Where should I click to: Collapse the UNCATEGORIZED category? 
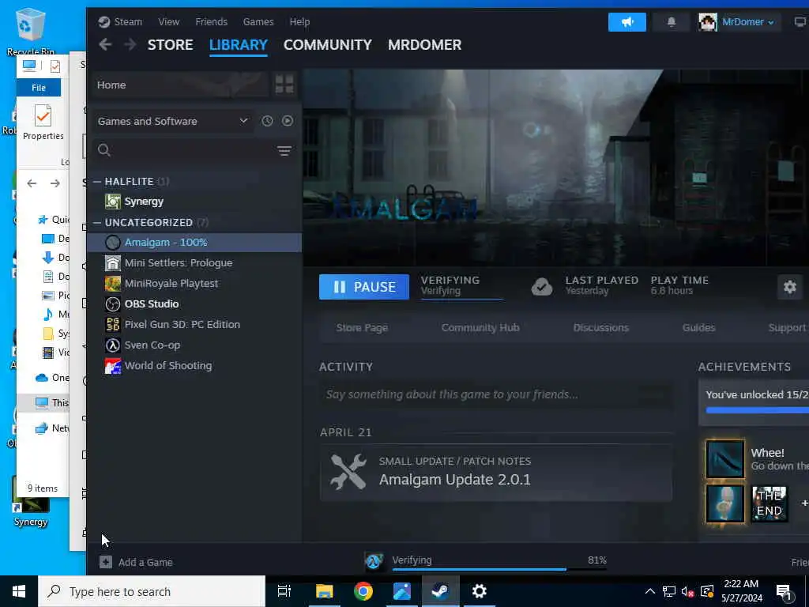point(97,222)
